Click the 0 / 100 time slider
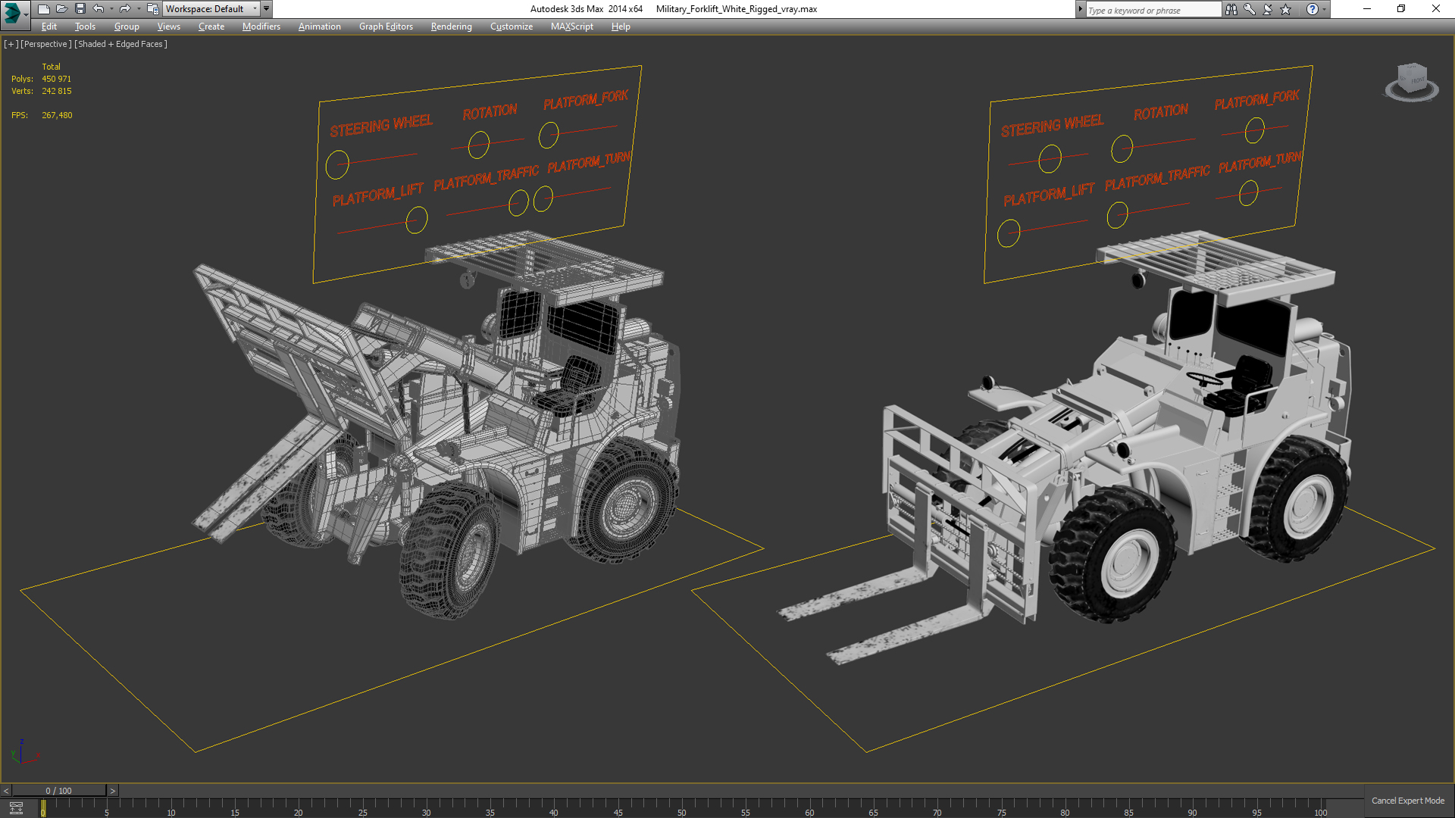 58,791
